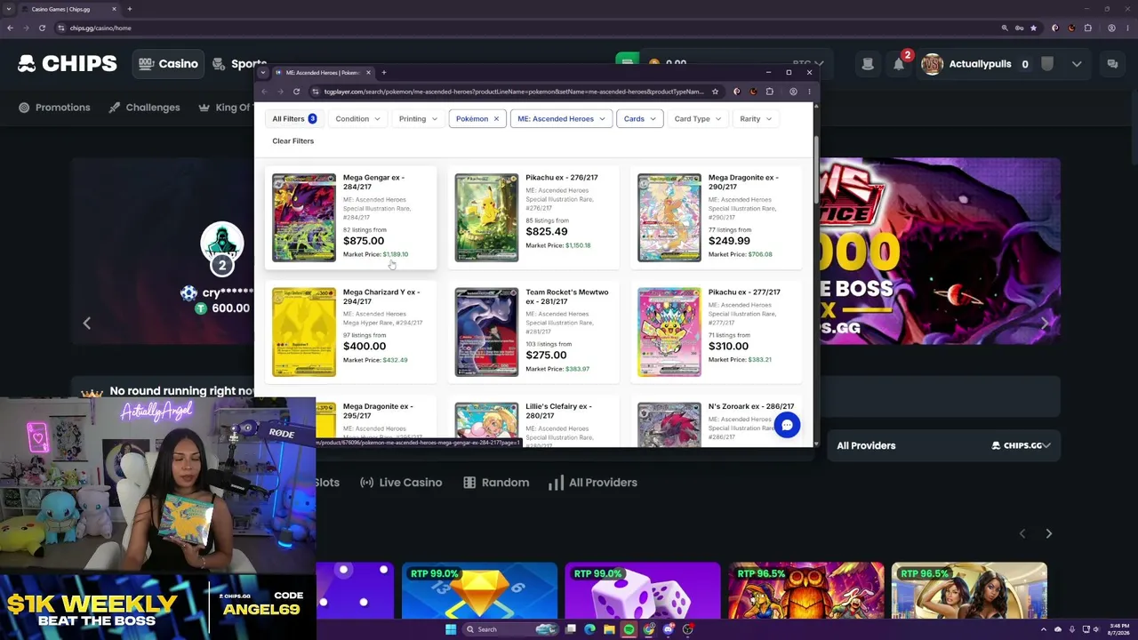
Task: Show the next row of game providers
Action: point(1048,533)
